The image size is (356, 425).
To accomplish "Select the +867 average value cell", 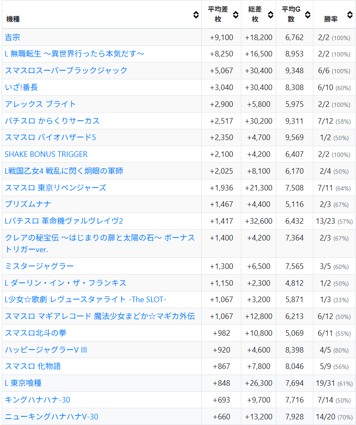I will click(222, 367).
